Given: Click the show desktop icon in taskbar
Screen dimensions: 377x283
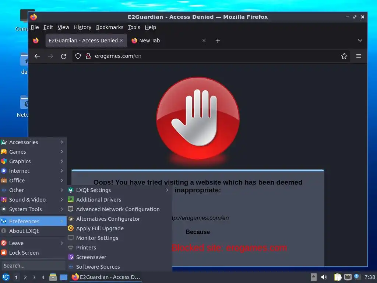Looking at the screenshot, I should pyautogui.click(x=63, y=277).
